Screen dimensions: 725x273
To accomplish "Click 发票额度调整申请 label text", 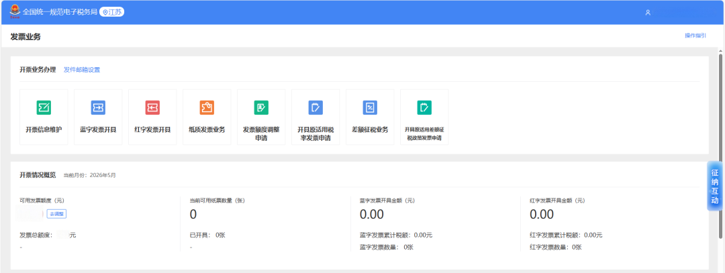I will tap(261, 134).
